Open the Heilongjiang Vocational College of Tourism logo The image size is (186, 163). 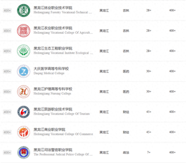23,112
